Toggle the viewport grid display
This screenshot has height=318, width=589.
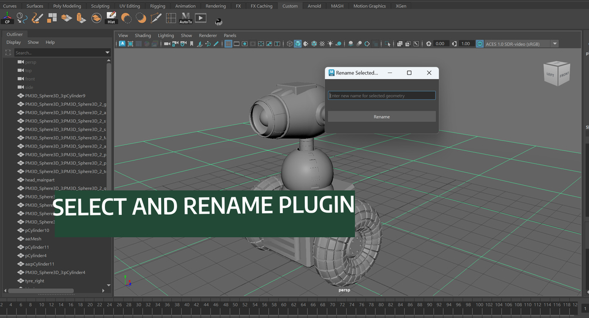[x=228, y=44]
